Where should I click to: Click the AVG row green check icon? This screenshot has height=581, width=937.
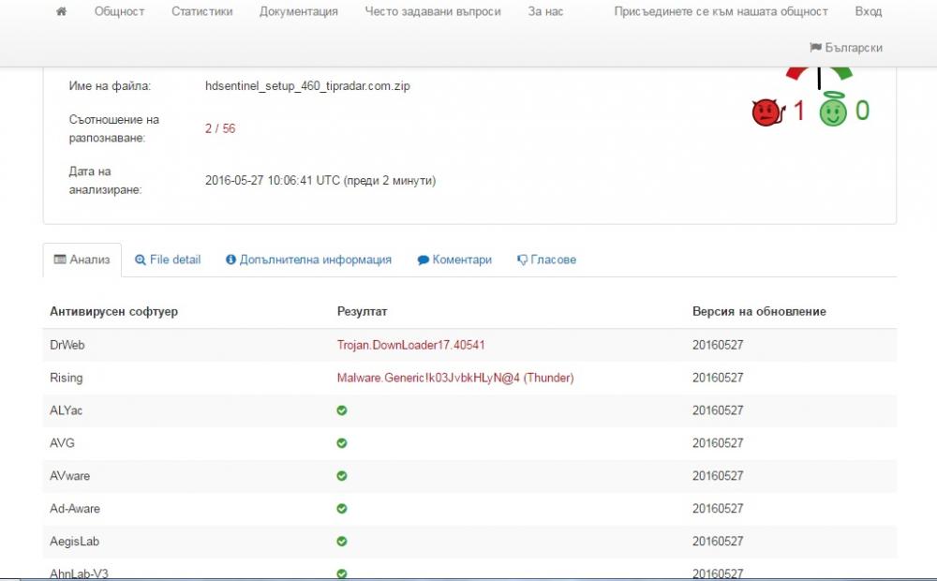(x=342, y=443)
